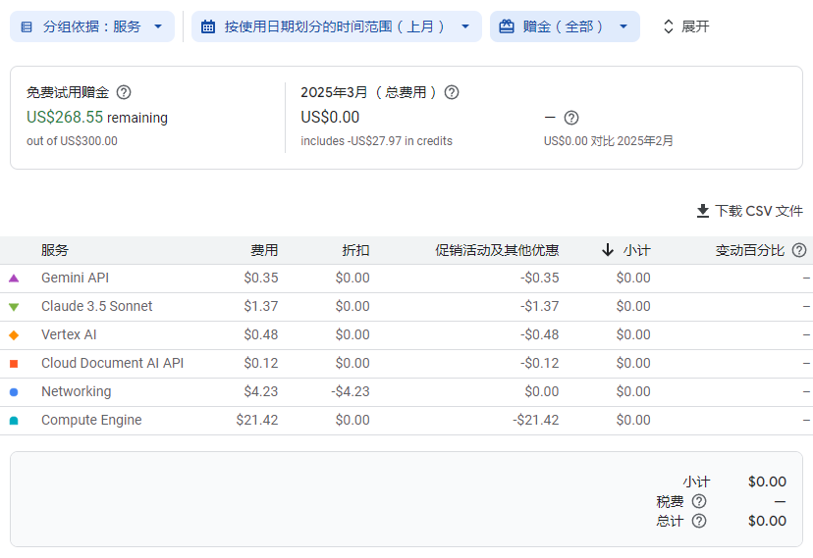This screenshot has height=558, width=813.
Task: Click help icon next to 税费
Action: [699, 501]
